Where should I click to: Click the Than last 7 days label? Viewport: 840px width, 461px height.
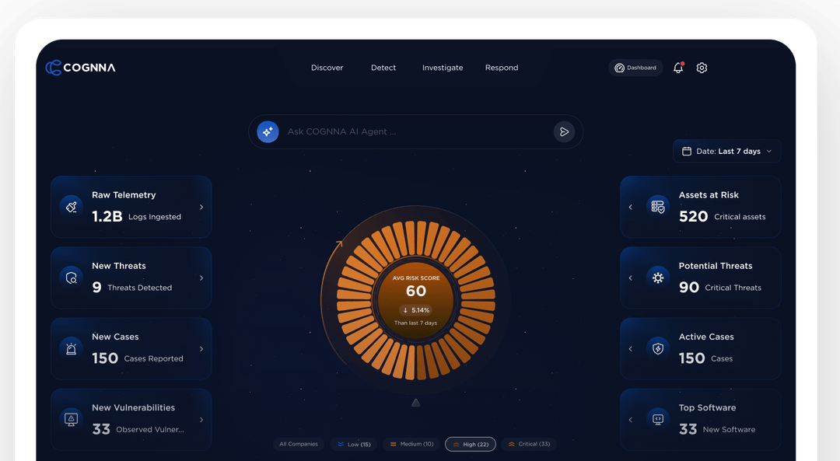(x=415, y=323)
